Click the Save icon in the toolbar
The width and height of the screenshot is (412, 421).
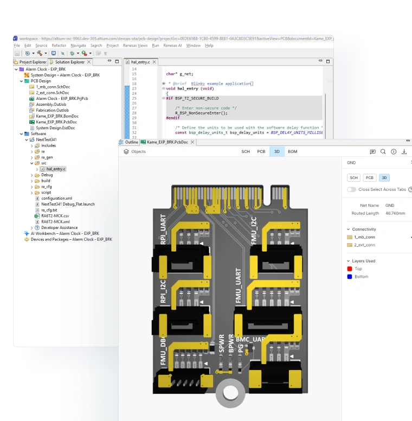tap(17, 53)
